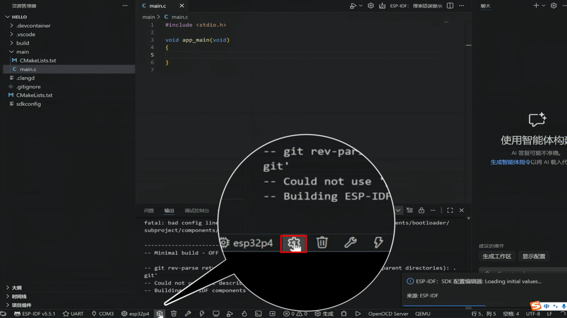This screenshot has width=567, height=318.
Task: Open explorer panel more actions ellipsis
Action: coord(125,6)
